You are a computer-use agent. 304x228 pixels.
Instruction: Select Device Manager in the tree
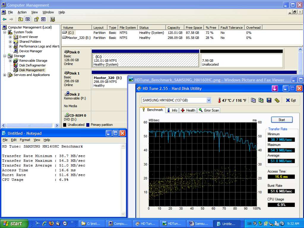point(31,51)
